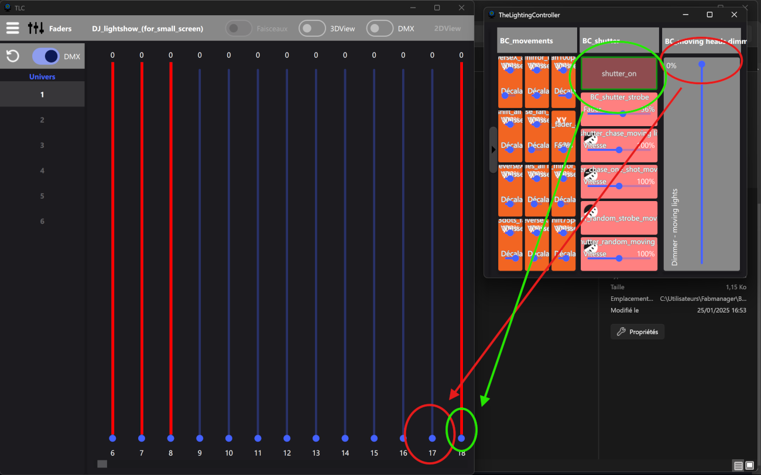Maximize the TLC window

pyautogui.click(x=437, y=8)
